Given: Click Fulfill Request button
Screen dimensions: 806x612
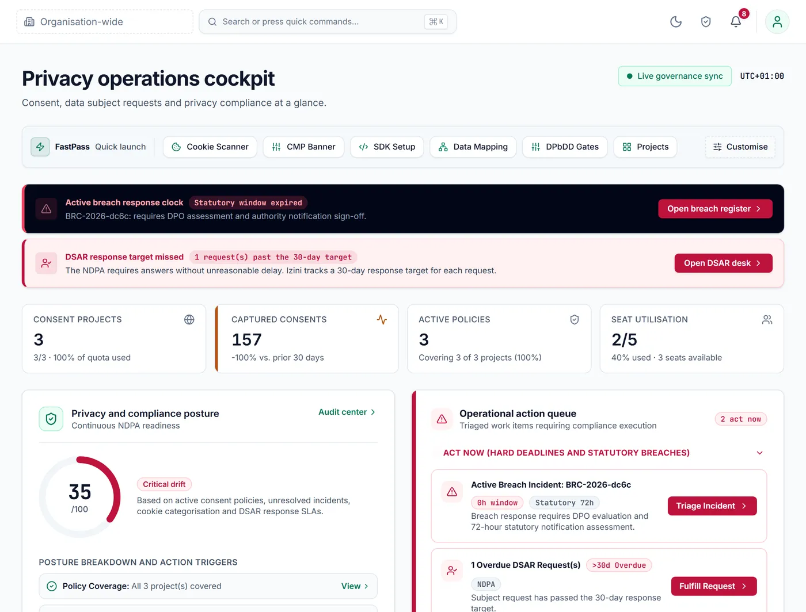Looking at the screenshot, I should pos(714,586).
